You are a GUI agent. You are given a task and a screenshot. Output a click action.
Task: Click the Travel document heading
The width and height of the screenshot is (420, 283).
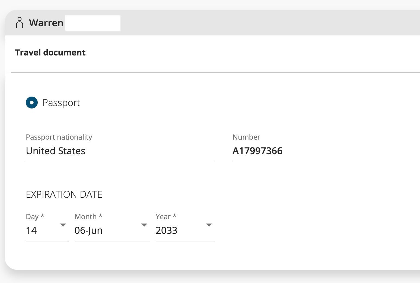pos(50,52)
